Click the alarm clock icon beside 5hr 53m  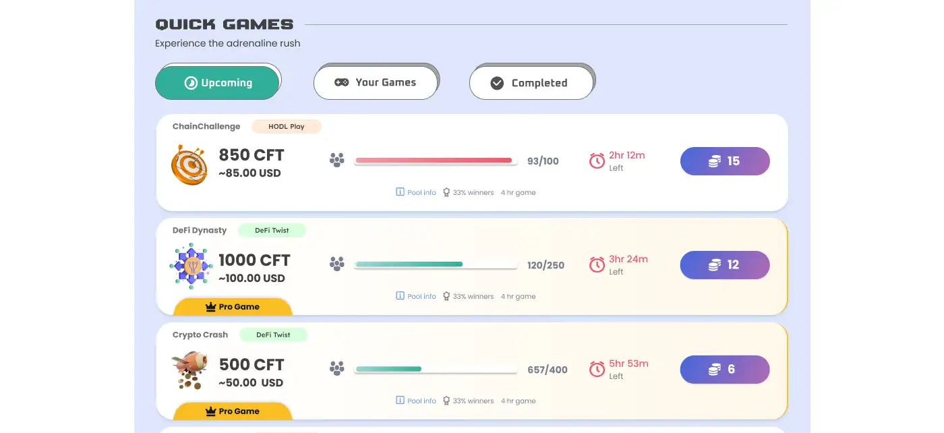click(597, 369)
